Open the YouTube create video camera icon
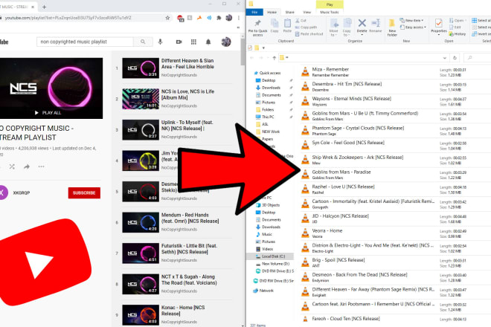491x327 pixels. [x=179, y=42]
